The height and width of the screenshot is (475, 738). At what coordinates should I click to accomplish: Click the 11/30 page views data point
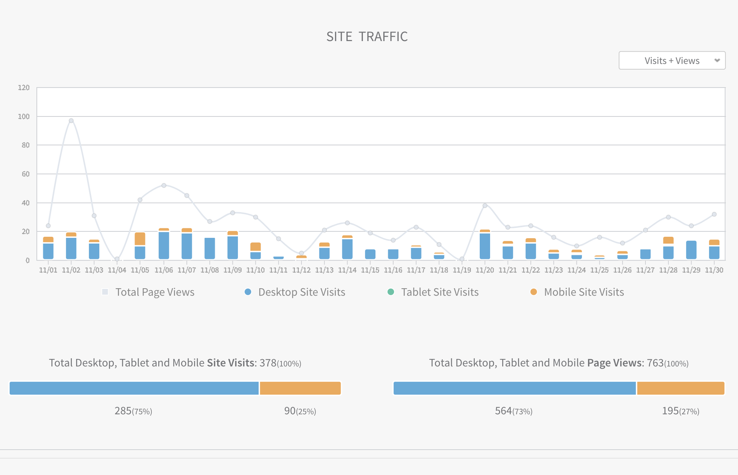(714, 214)
